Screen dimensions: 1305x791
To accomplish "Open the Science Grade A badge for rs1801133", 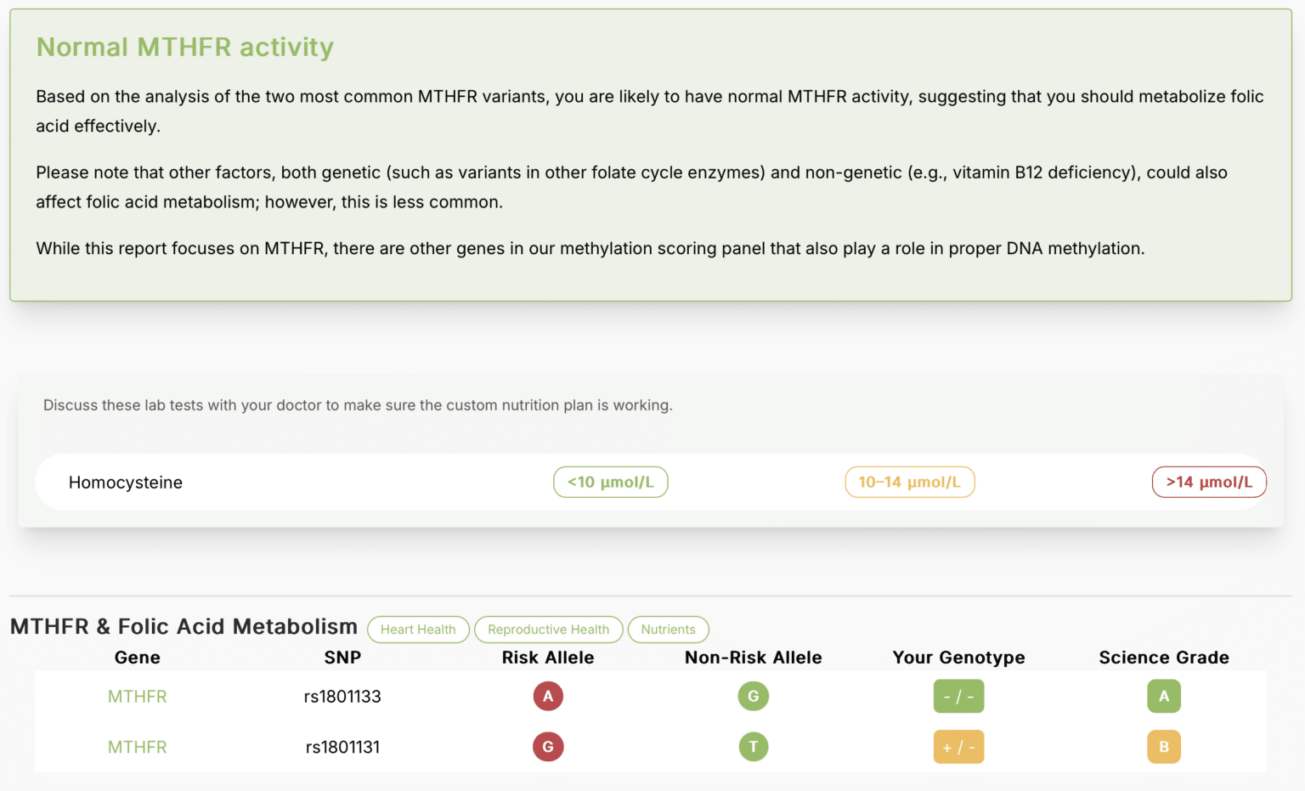I will click(1164, 696).
